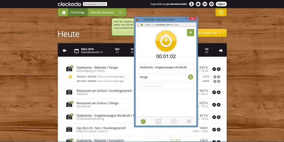Open the hamburger menu in popup bottom bar

point(189,121)
